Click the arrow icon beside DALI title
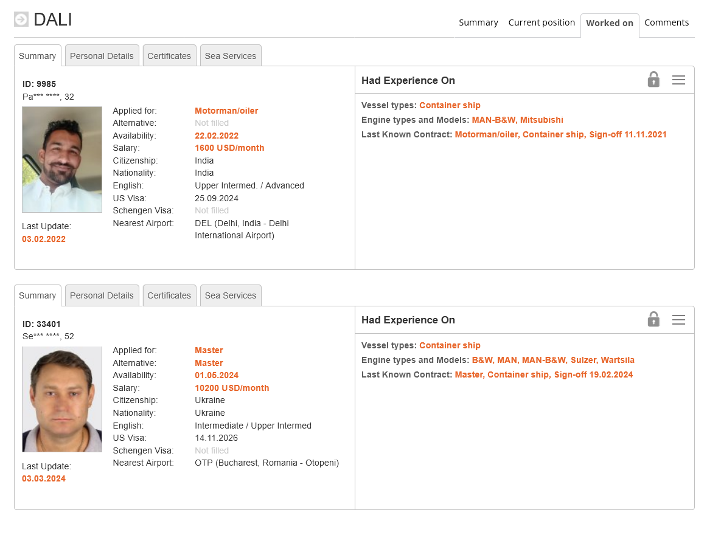This screenshot has height=538, width=707. pos(21,19)
